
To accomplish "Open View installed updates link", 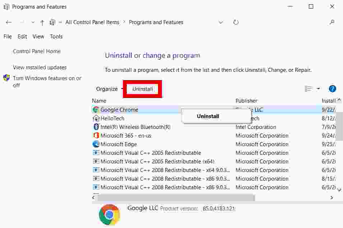I will click(40, 68).
